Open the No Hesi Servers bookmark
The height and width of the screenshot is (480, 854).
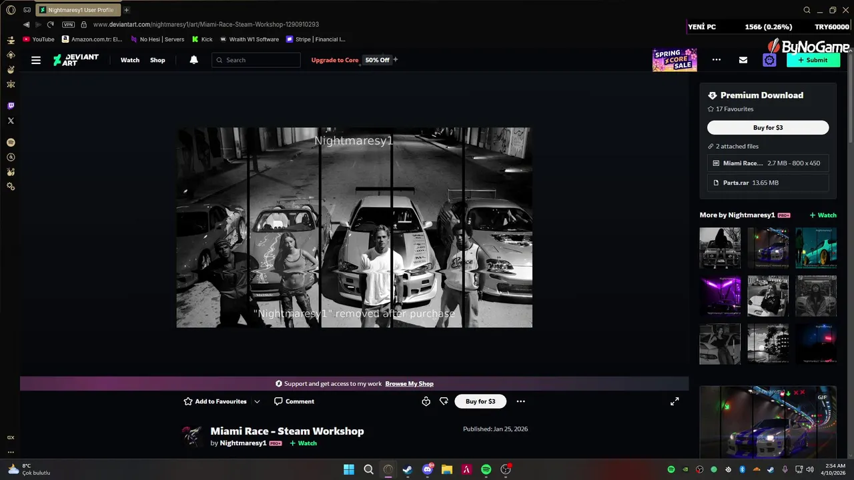pos(157,39)
